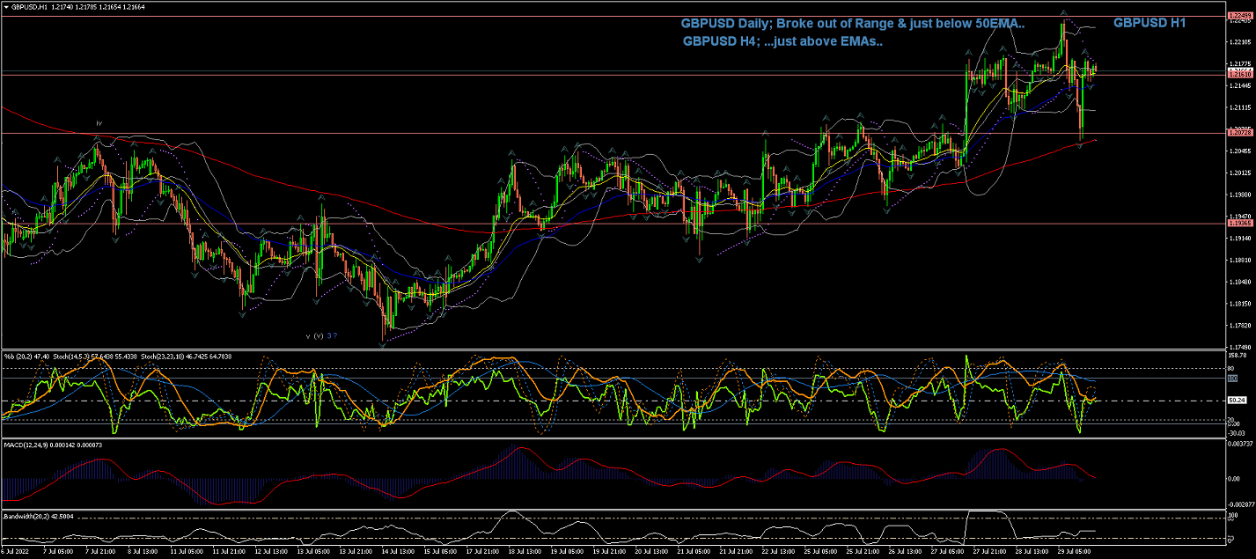This screenshot has height=559, width=1256.
Task: Click the Stoch(14,5,3) indicator label
Action: point(72,356)
